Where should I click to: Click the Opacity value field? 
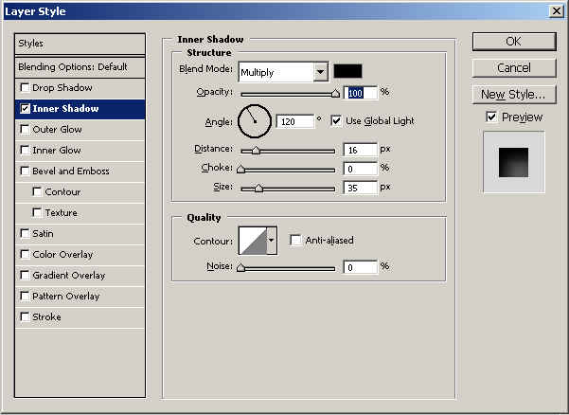(361, 93)
